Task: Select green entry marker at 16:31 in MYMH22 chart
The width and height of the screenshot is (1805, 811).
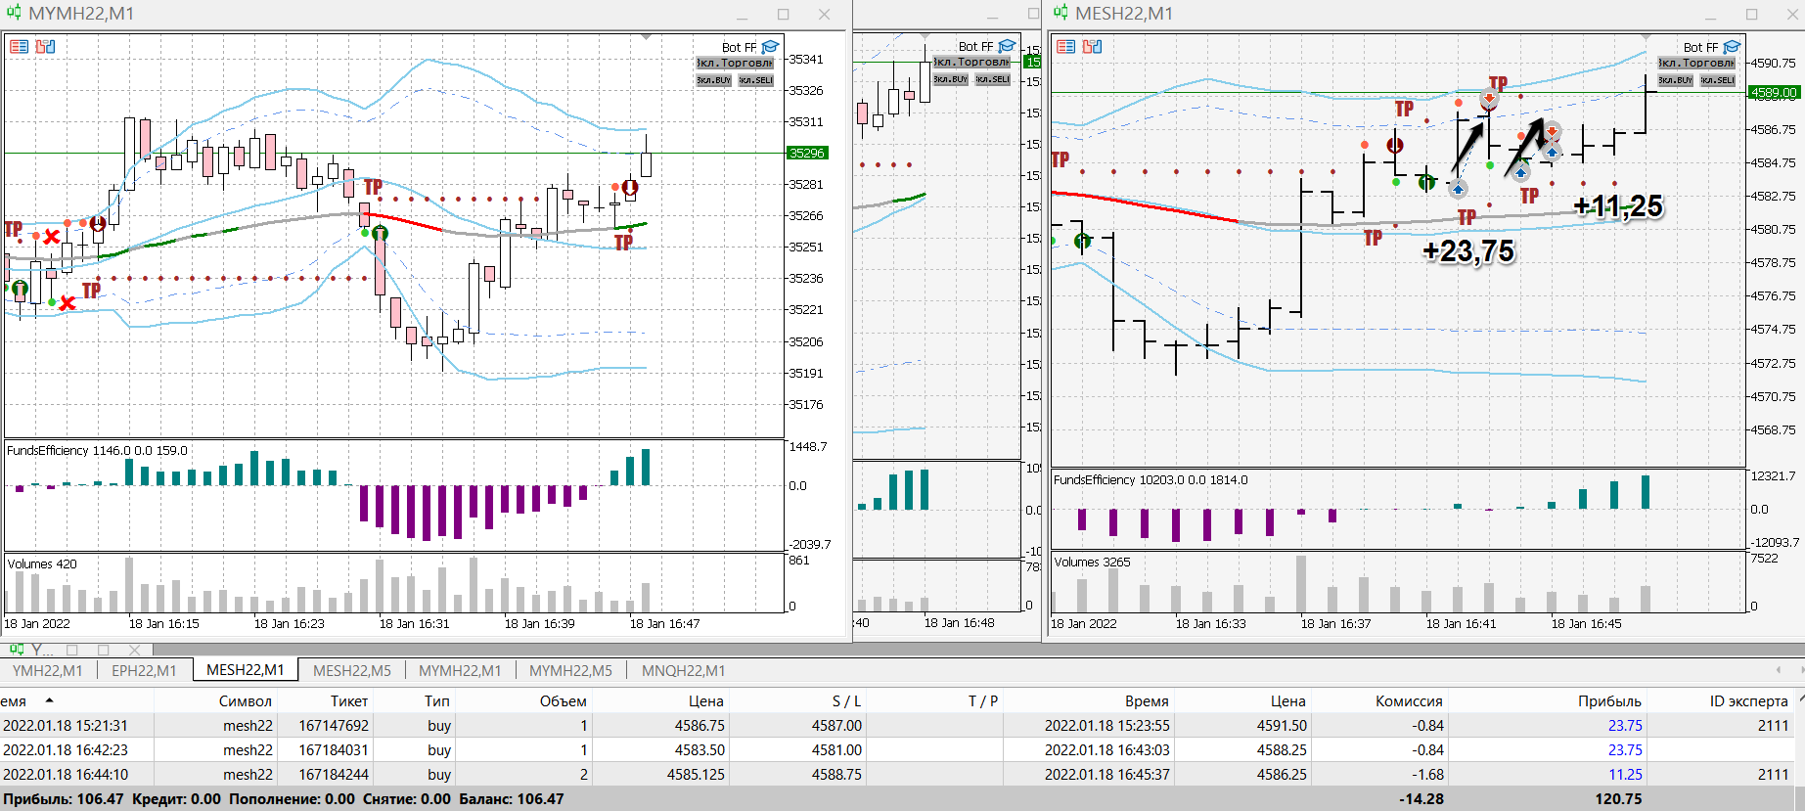Action: tap(381, 233)
